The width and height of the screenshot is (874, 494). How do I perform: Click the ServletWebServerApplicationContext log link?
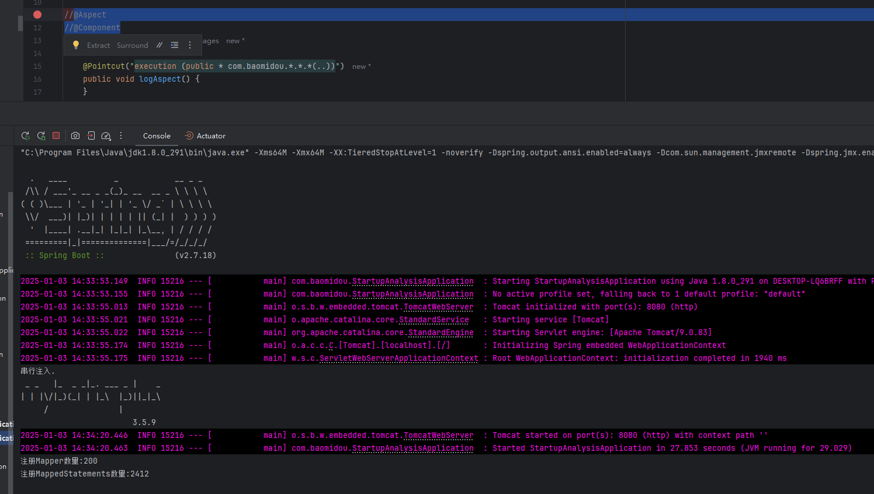(398, 358)
